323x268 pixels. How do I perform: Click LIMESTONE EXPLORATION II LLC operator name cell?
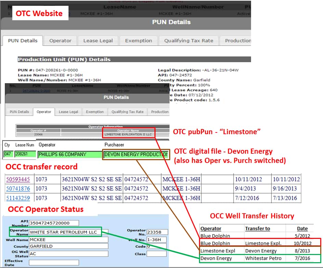coord(128,135)
